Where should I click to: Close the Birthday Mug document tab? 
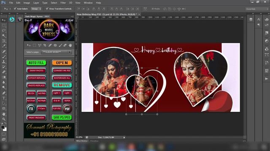[139, 14]
